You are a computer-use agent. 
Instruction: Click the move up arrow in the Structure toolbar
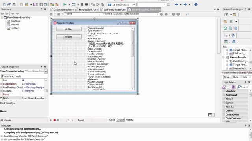click(x=13, y=14)
